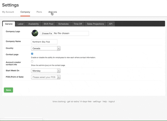
Task: Click the Choose File button
Action: 47,33
